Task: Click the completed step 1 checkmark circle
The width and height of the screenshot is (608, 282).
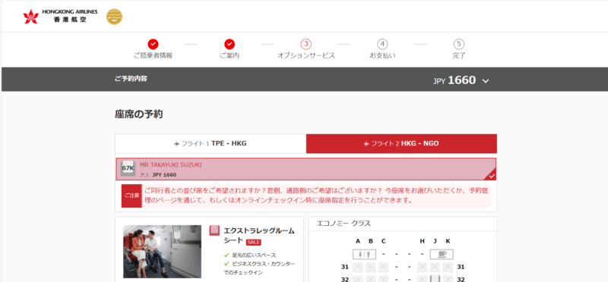Action: pos(153,44)
